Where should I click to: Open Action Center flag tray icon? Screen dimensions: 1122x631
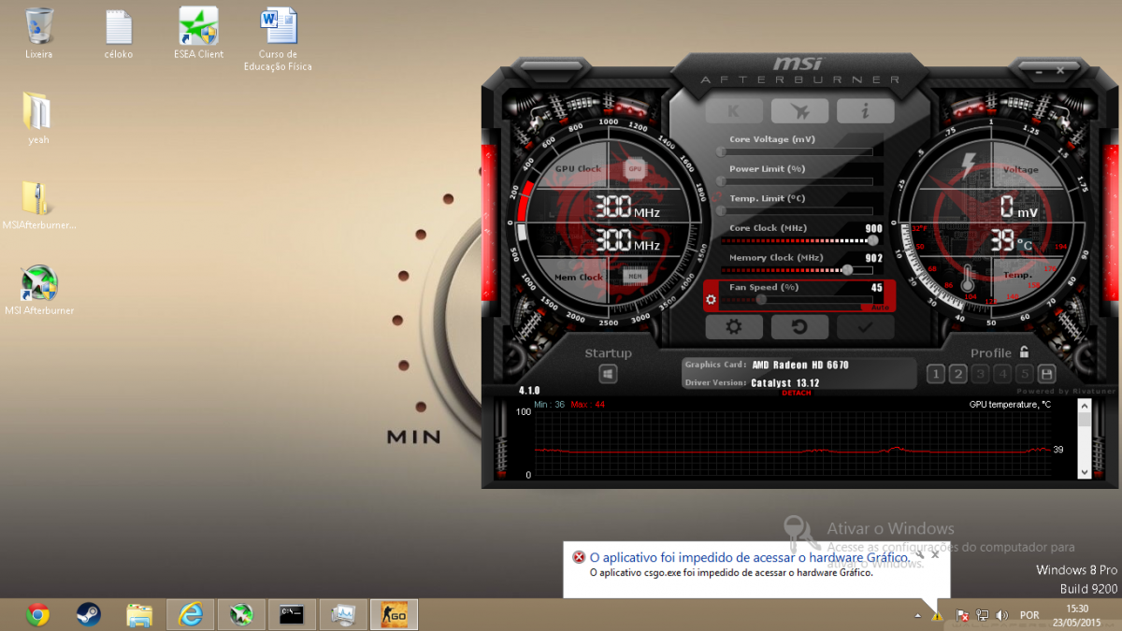point(962,615)
